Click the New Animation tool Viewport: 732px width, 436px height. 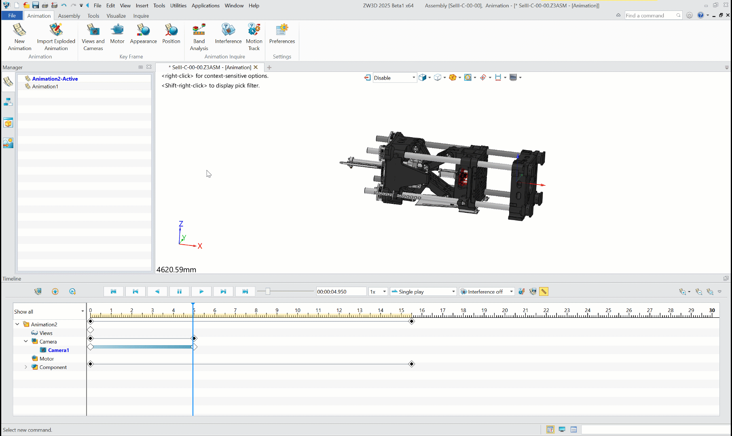click(19, 37)
